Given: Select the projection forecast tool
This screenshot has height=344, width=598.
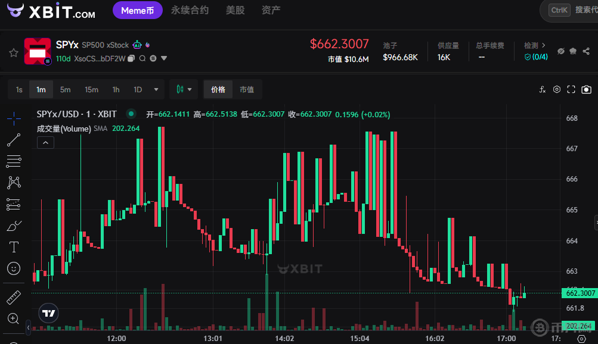Looking at the screenshot, I should (x=14, y=204).
